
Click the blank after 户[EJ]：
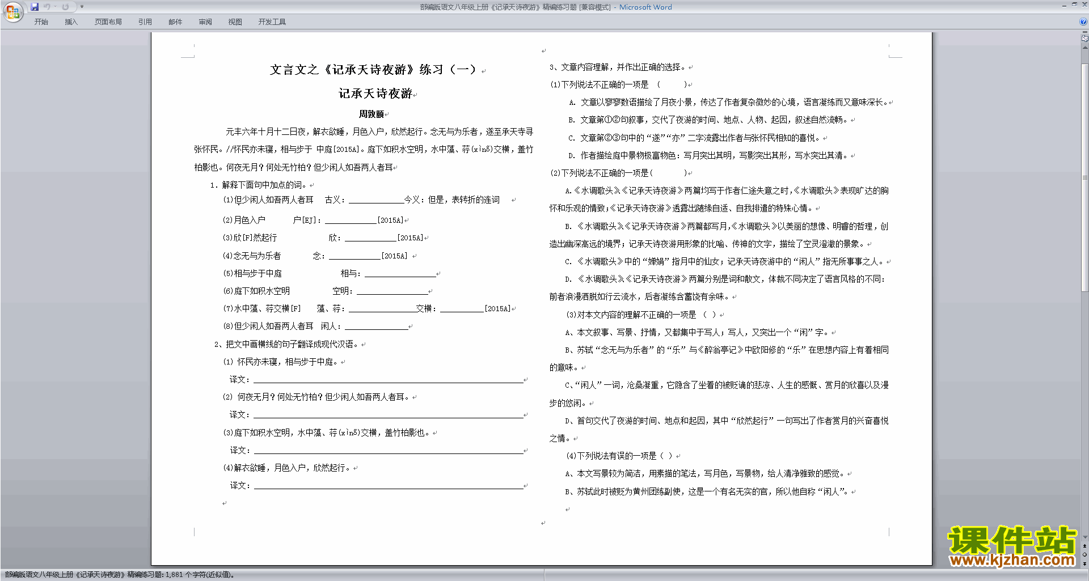[351, 220]
